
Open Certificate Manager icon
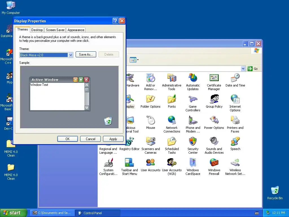point(214,82)
